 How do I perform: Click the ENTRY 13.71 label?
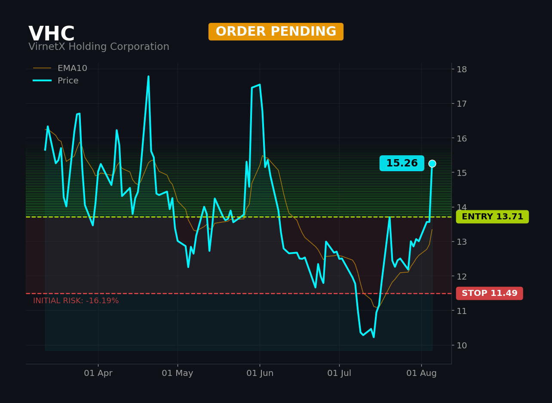point(492,217)
